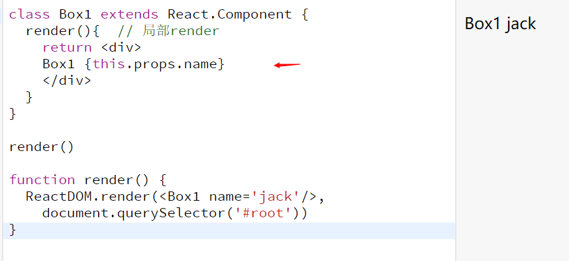Click the 'React.Component' text in the class declaration
The height and width of the screenshot is (261, 569).
click(229, 15)
